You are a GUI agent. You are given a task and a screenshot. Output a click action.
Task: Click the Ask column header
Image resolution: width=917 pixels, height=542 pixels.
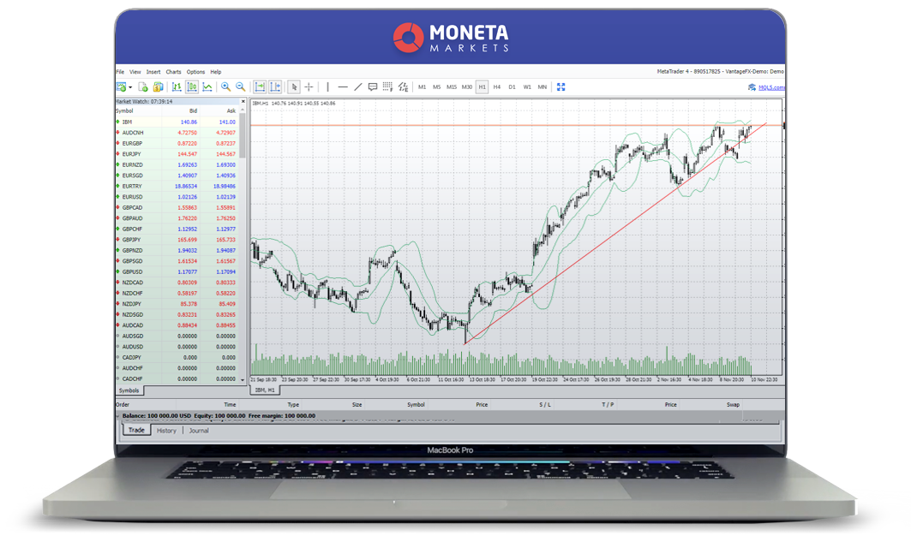tap(231, 111)
